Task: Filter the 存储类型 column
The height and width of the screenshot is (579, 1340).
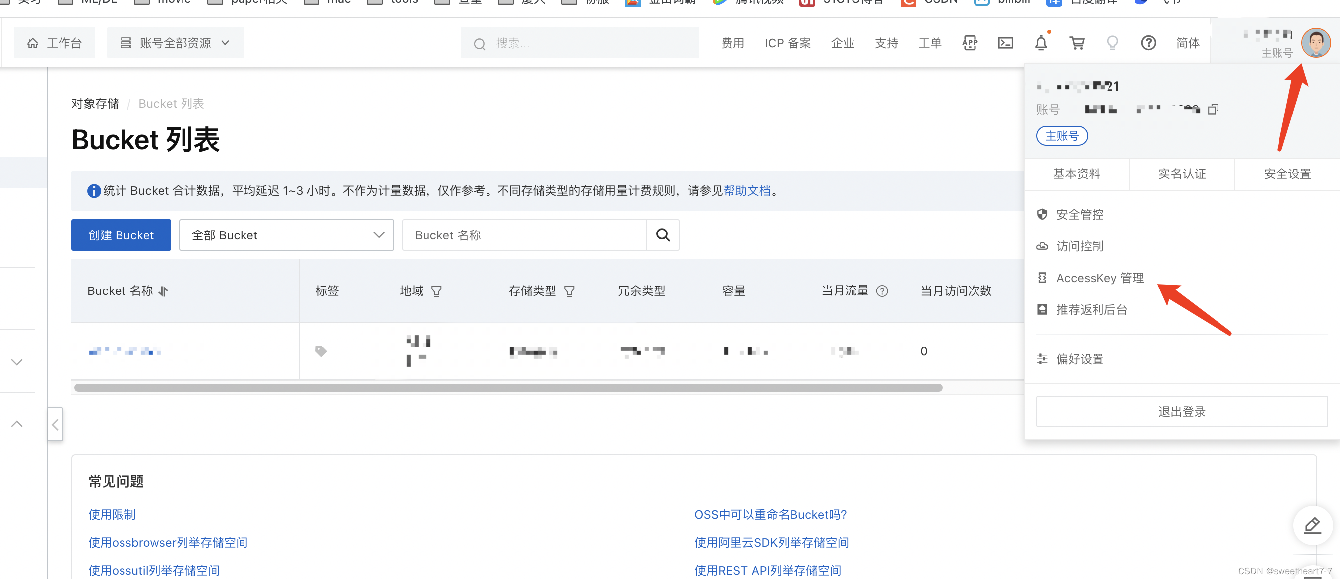Action: pos(569,291)
